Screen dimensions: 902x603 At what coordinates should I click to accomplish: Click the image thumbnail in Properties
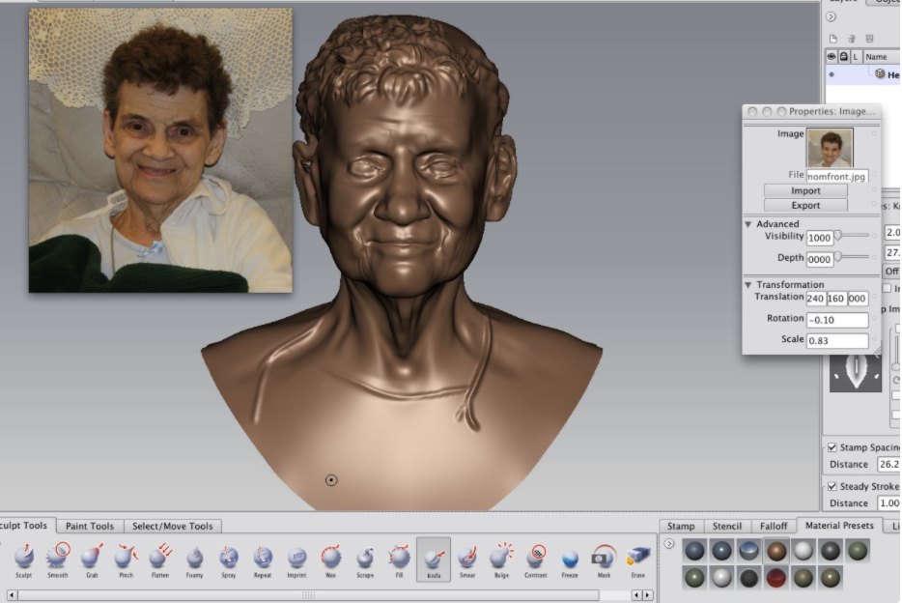click(830, 148)
